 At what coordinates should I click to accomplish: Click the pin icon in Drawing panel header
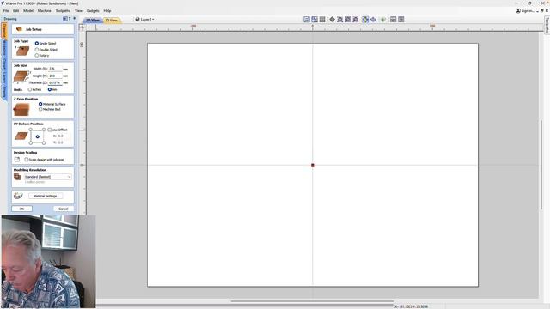(74, 19)
